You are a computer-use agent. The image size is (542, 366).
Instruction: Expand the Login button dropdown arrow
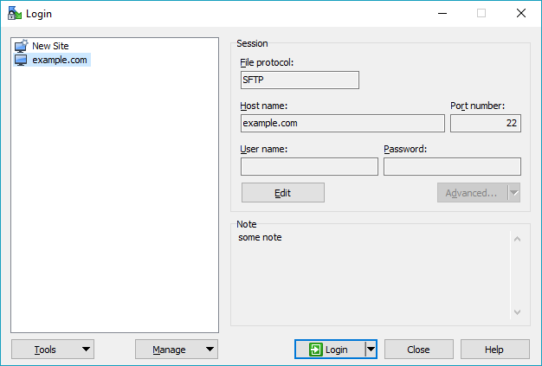tap(371, 350)
